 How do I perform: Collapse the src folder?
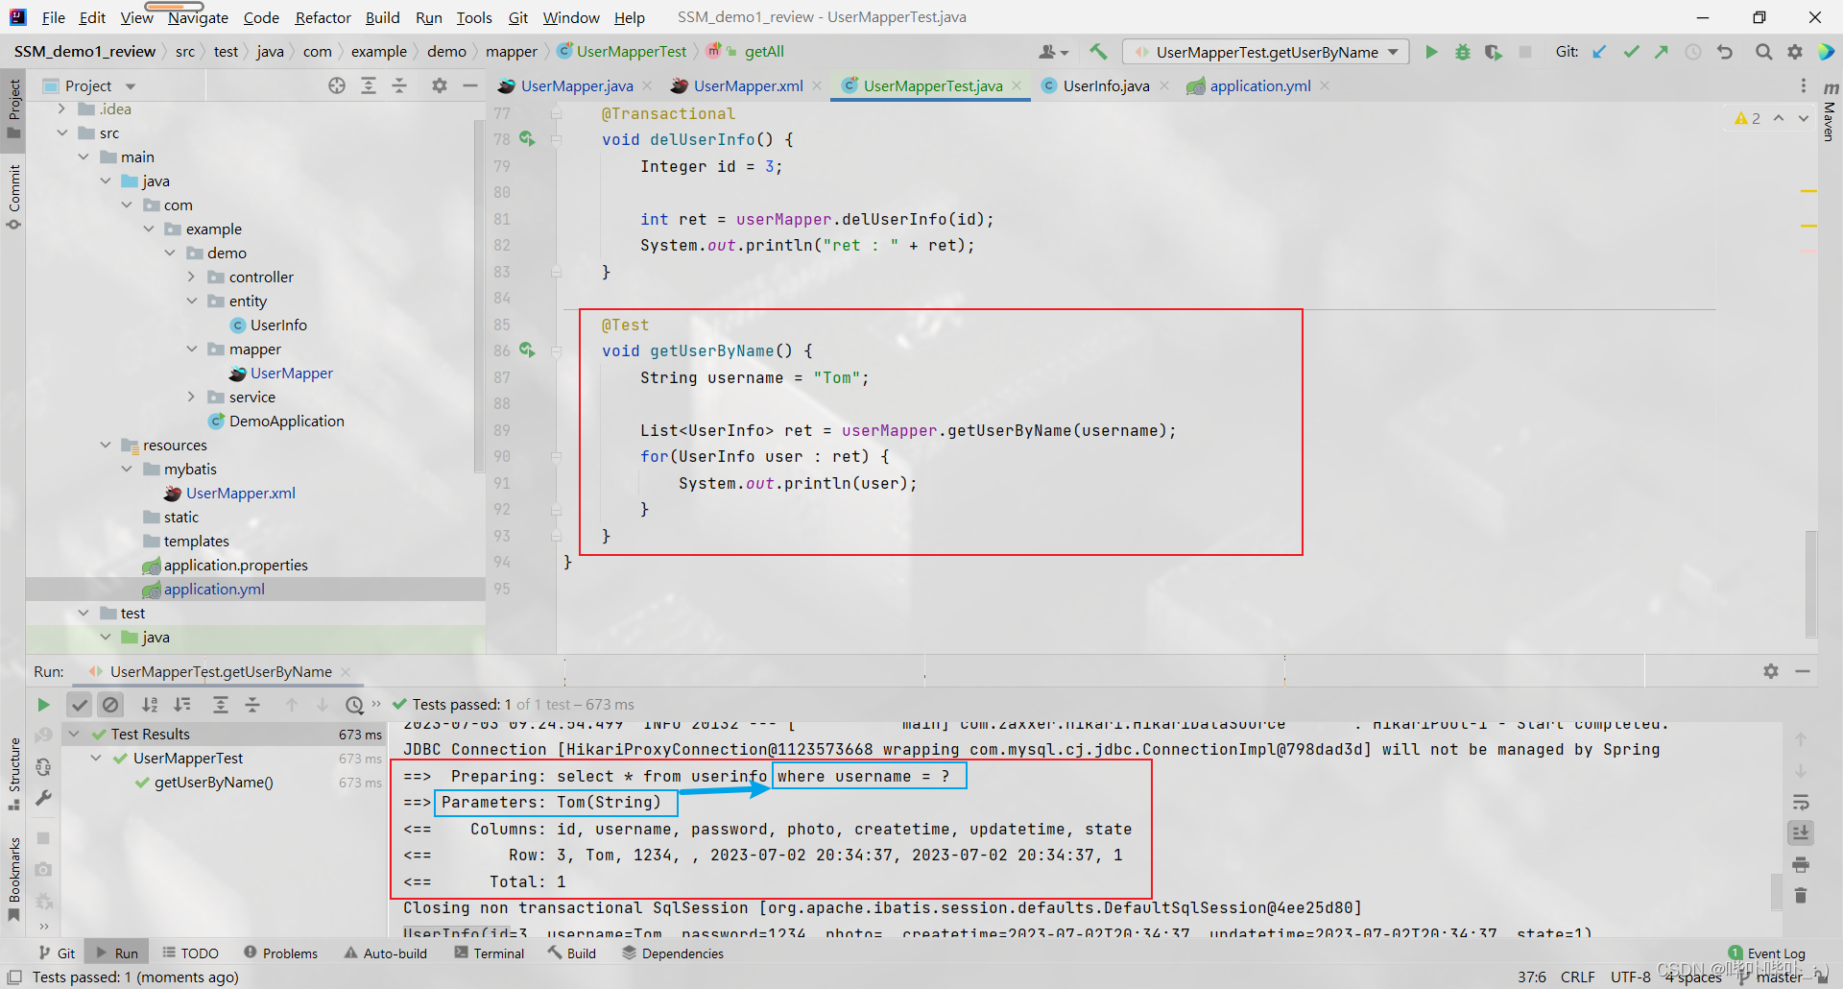point(61,133)
